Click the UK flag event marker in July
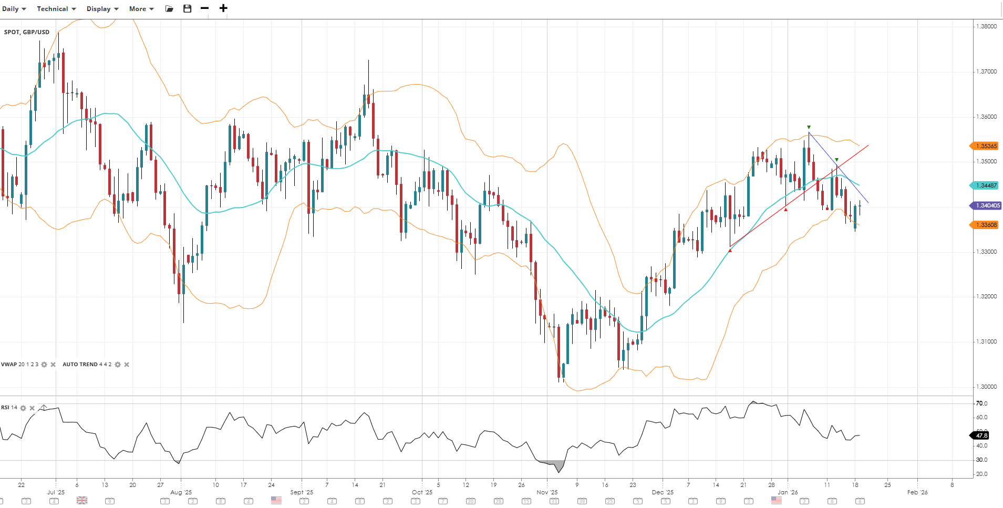1003x508 pixels. click(82, 501)
